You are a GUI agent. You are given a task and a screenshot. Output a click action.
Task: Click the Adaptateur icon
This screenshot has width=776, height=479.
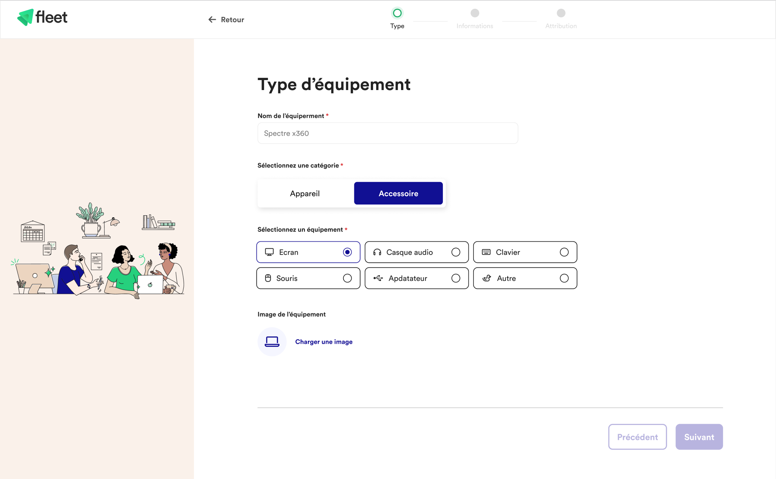pyautogui.click(x=376, y=277)
